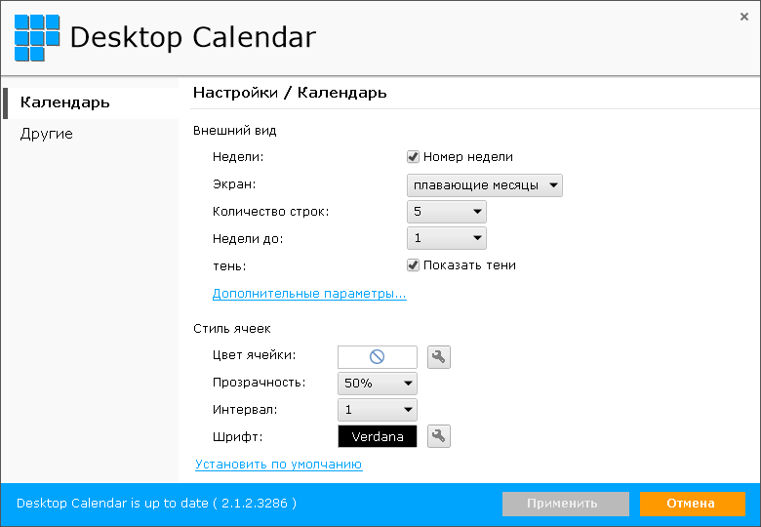Click the Шрифт label

(x=237, y=437)
